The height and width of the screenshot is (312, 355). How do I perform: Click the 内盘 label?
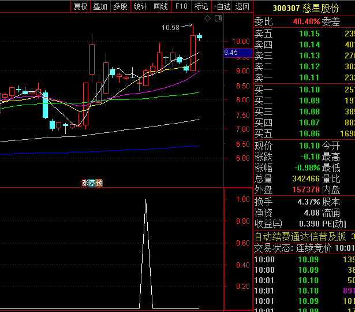pyautogui.click(x=331, y=190)
